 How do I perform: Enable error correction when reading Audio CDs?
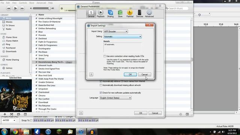(x=105, y=56)
